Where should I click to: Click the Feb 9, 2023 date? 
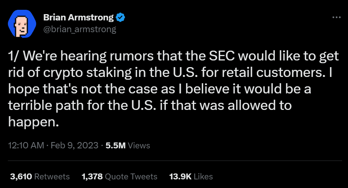pos(74,146)
